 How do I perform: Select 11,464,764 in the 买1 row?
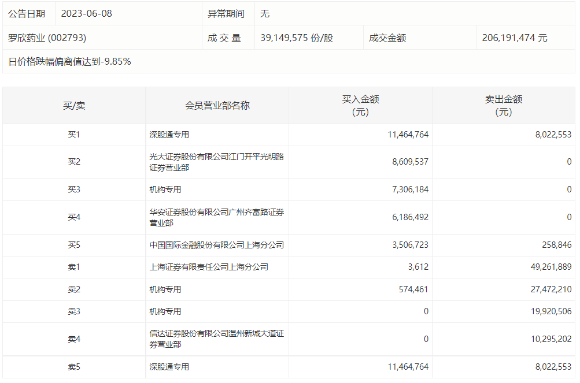click(408, 135)
